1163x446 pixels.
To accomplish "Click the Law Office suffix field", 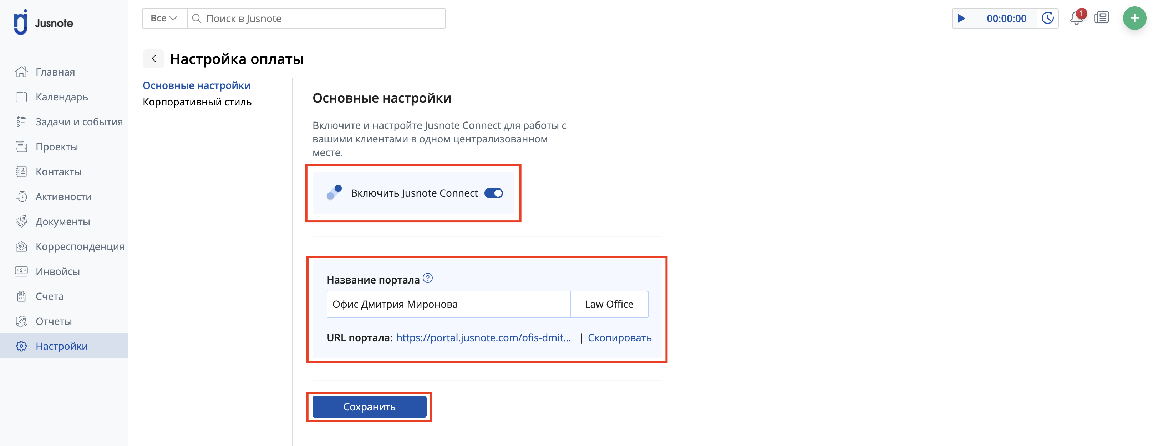I will click(x=609, y=304).
